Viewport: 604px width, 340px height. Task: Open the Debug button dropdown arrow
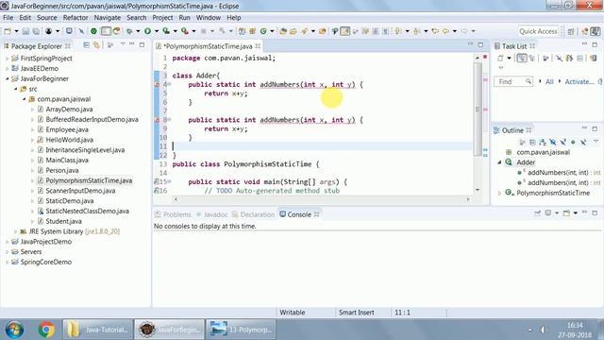tap(138, 31)
